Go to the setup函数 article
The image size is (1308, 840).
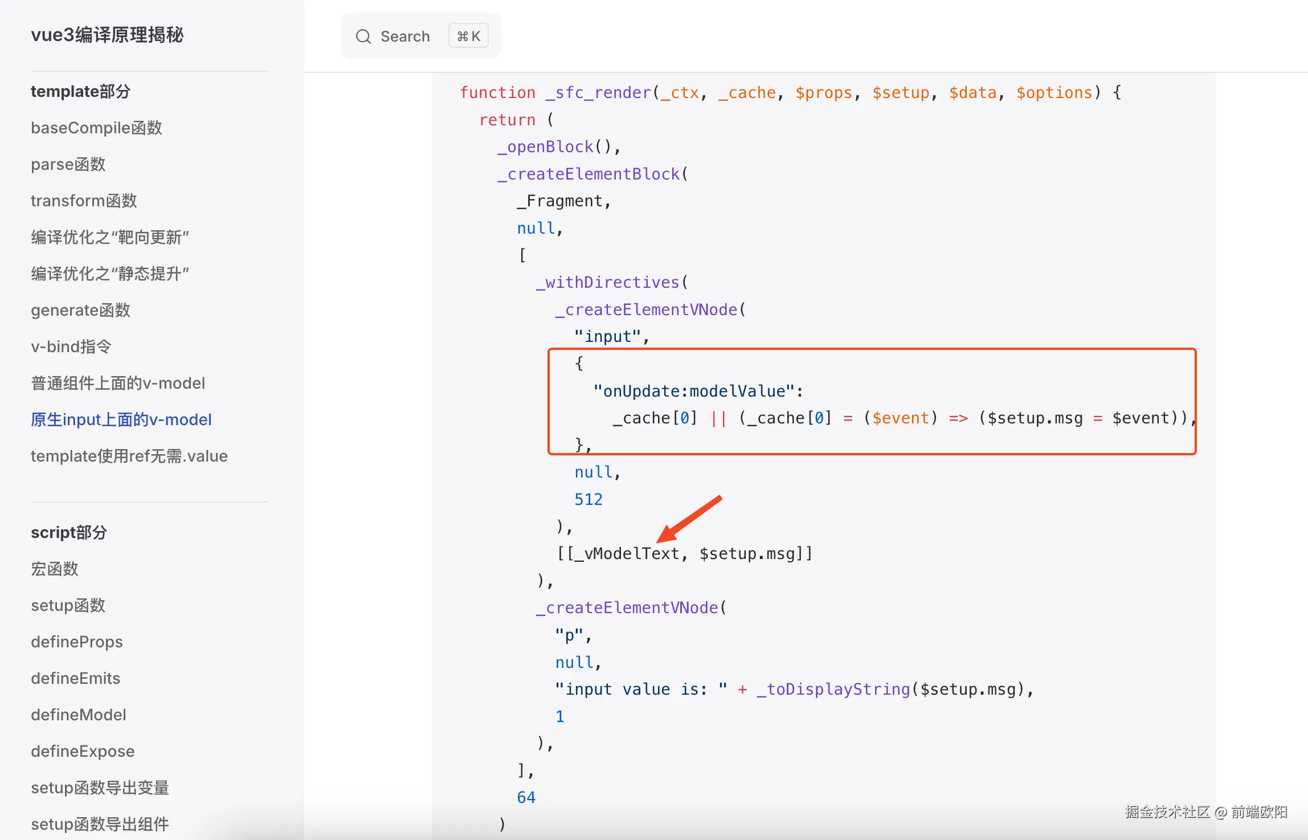point(68,605)
